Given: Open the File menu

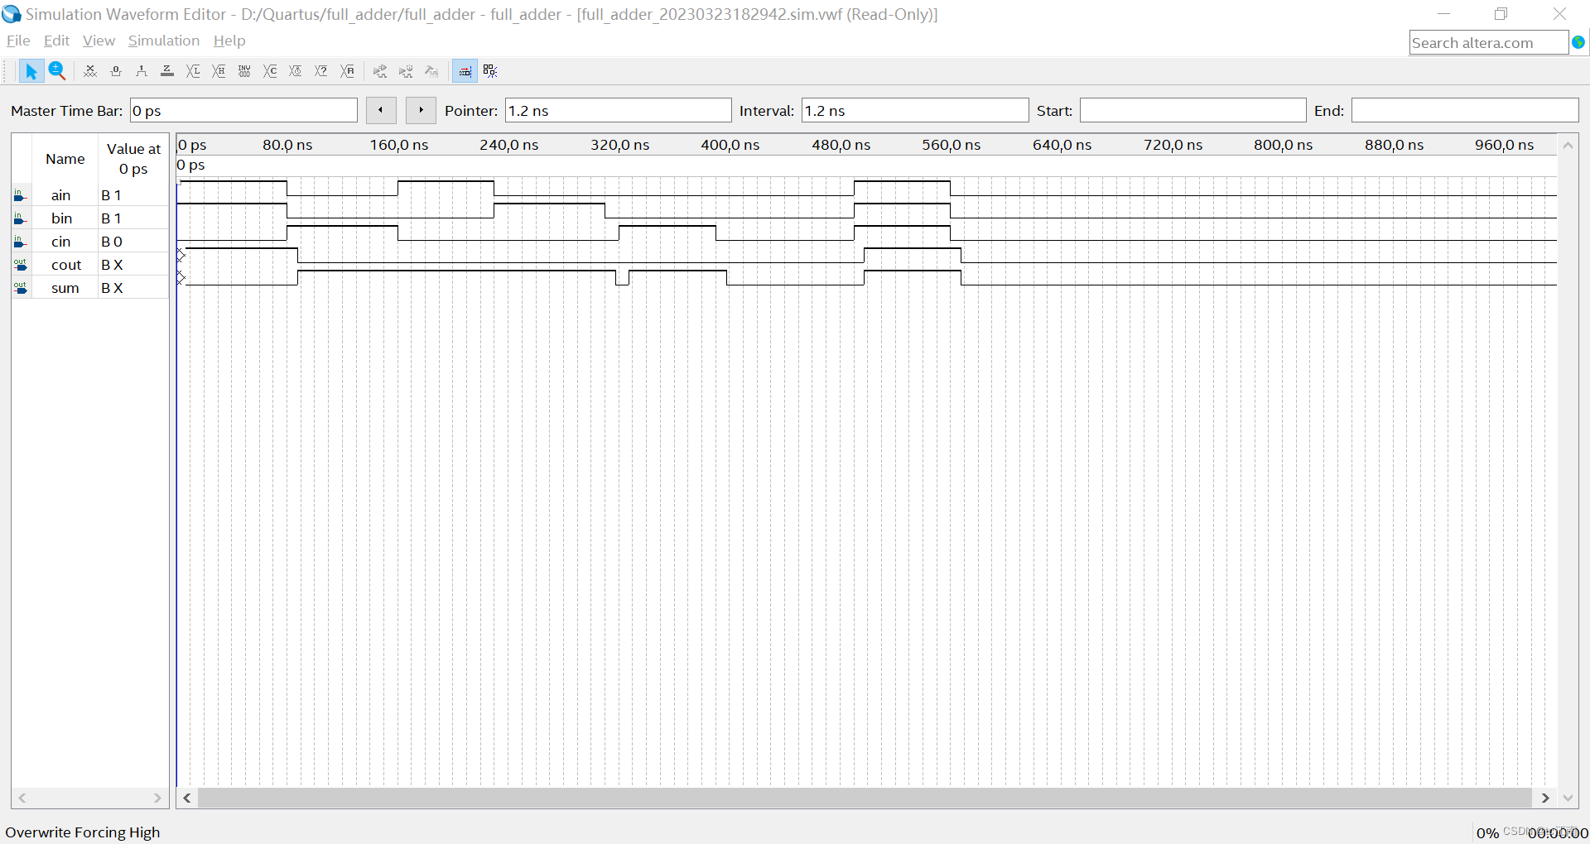Looking at the screenshot, I should (x=18, y=41).
